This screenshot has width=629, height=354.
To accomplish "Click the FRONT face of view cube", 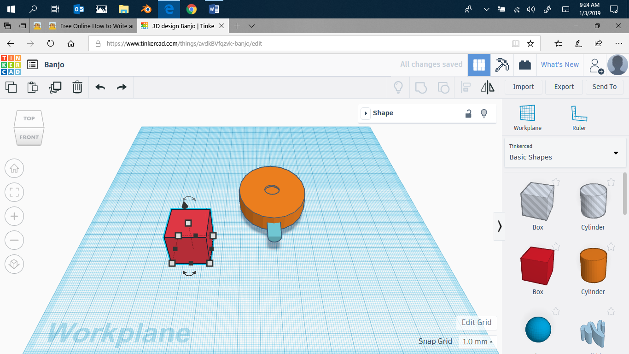I will pos(29,136).
